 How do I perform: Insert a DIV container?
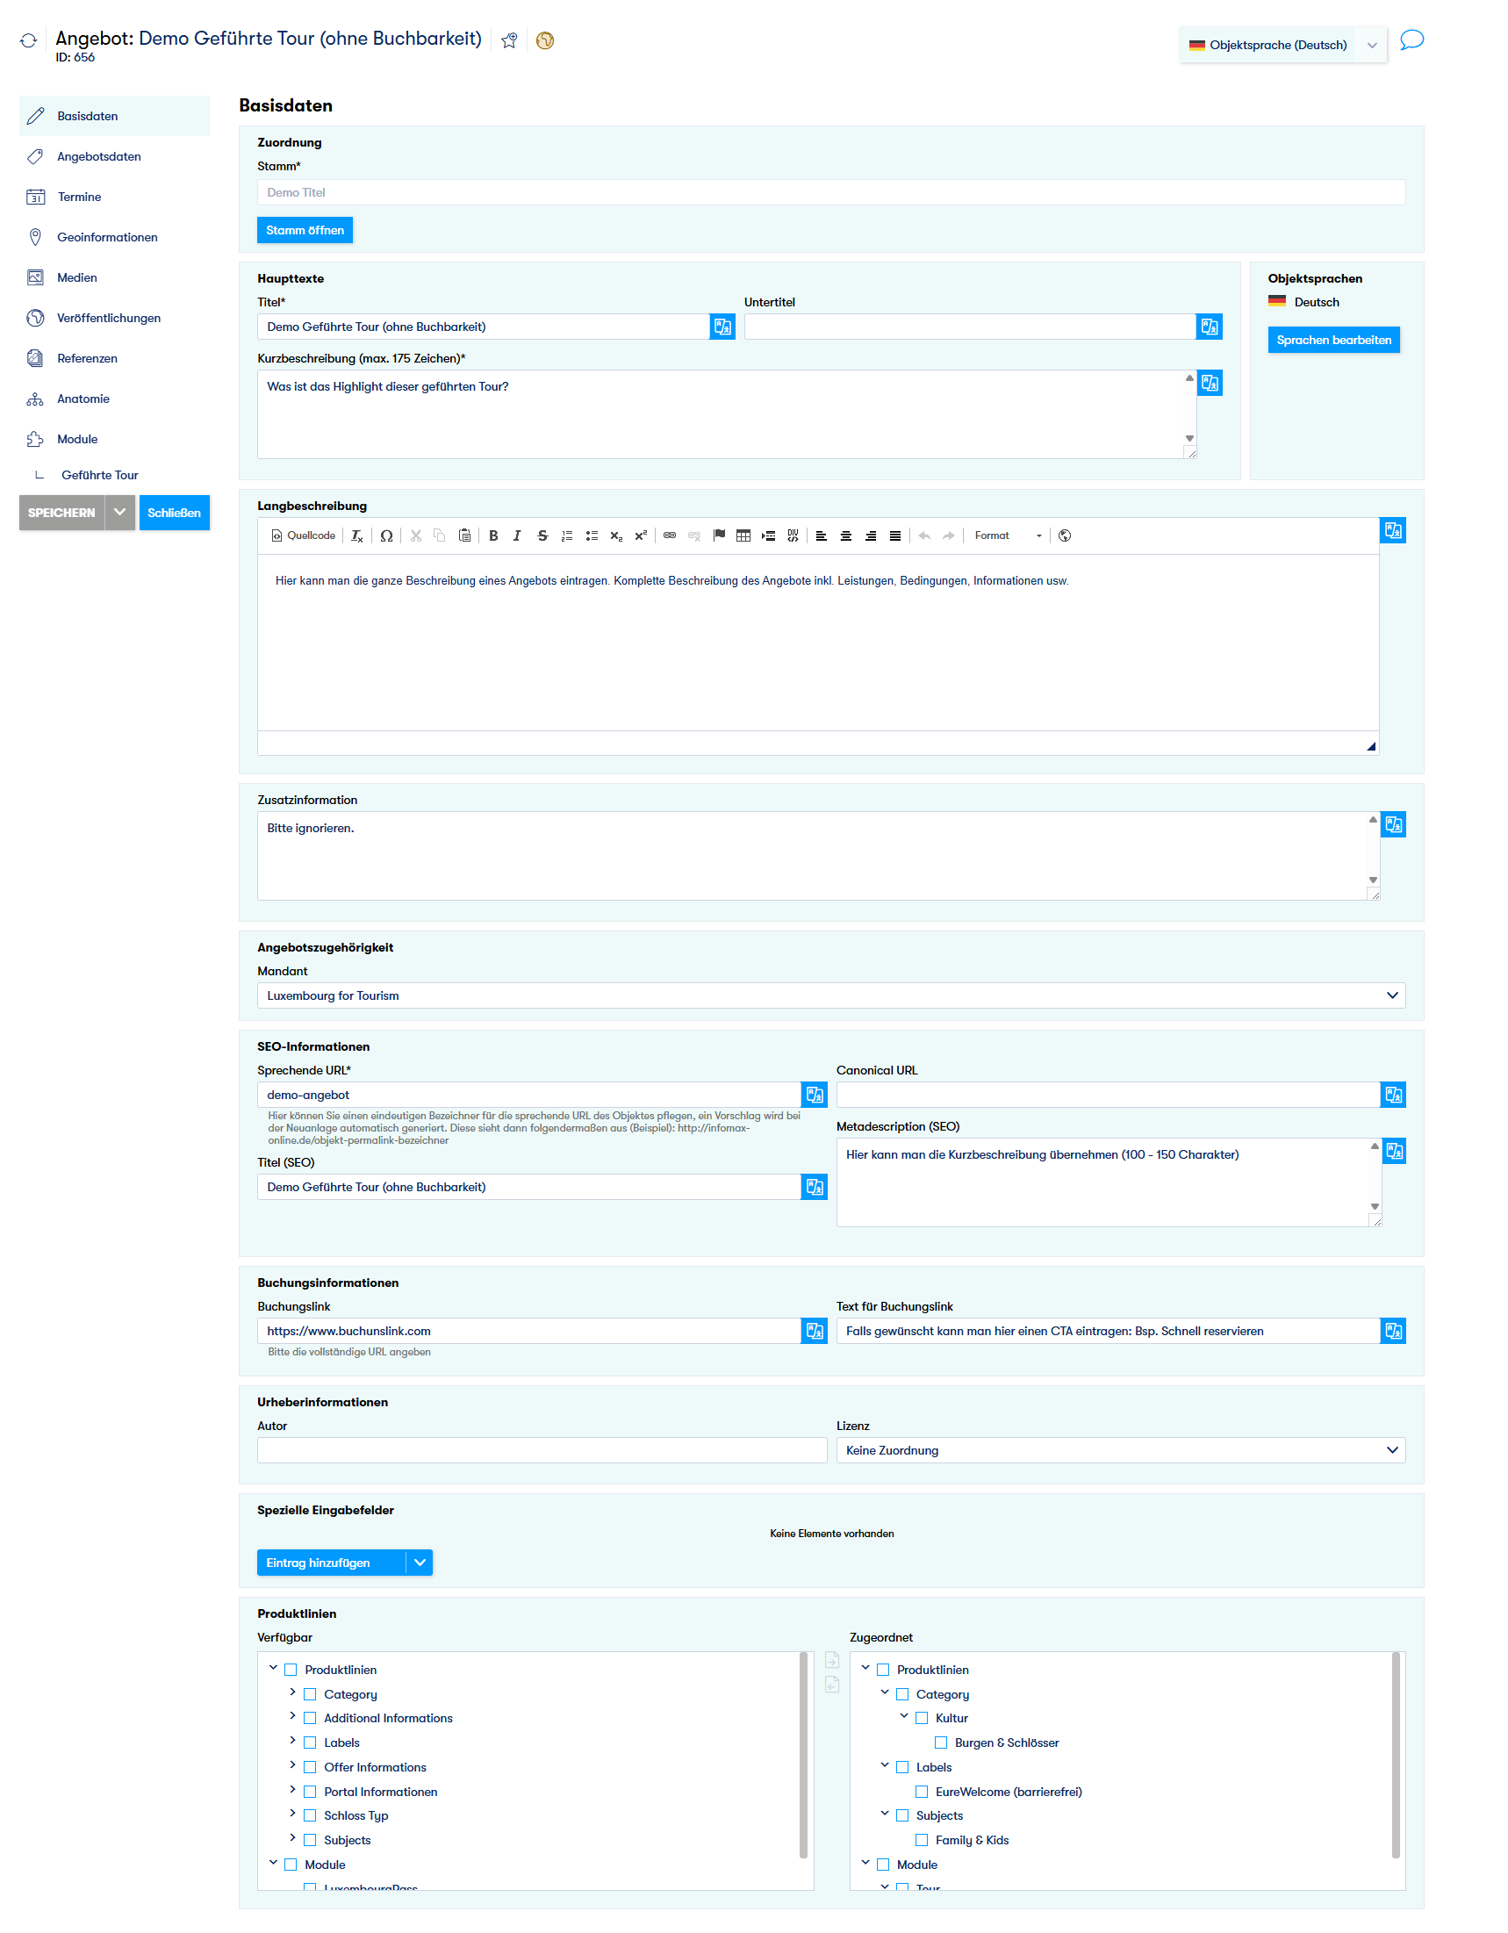click(793, 535)
